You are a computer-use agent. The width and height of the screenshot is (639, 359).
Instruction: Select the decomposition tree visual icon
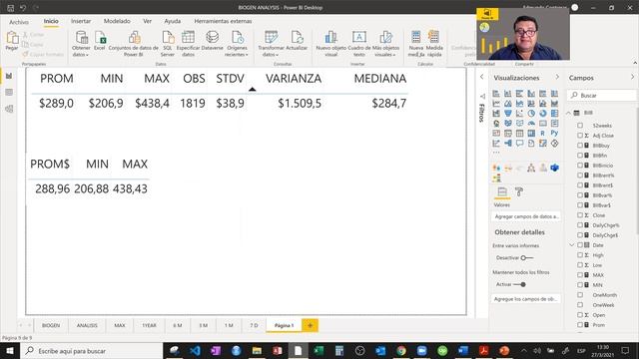[x=508, y=144]
